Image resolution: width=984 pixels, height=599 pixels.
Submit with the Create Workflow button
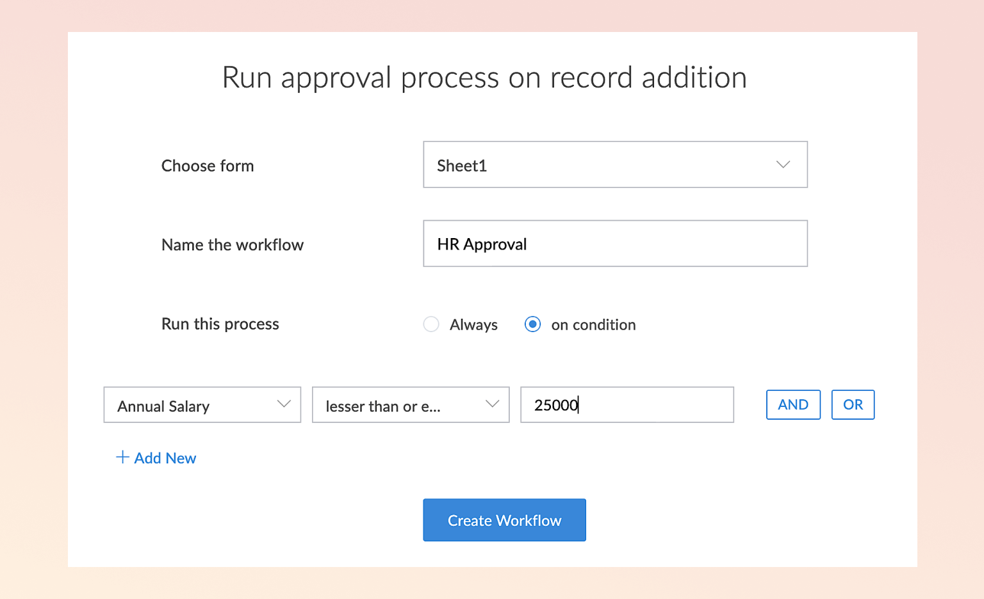[504, 520]
